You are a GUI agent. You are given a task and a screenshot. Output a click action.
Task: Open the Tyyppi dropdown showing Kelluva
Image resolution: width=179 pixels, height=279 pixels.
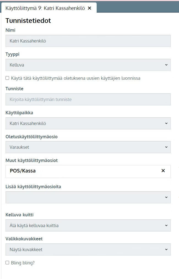88,65
